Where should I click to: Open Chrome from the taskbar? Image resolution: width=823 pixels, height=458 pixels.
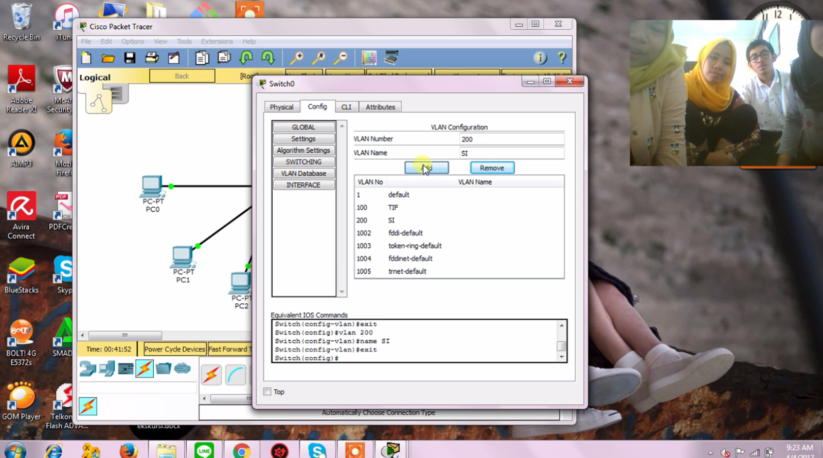[241, 450]
